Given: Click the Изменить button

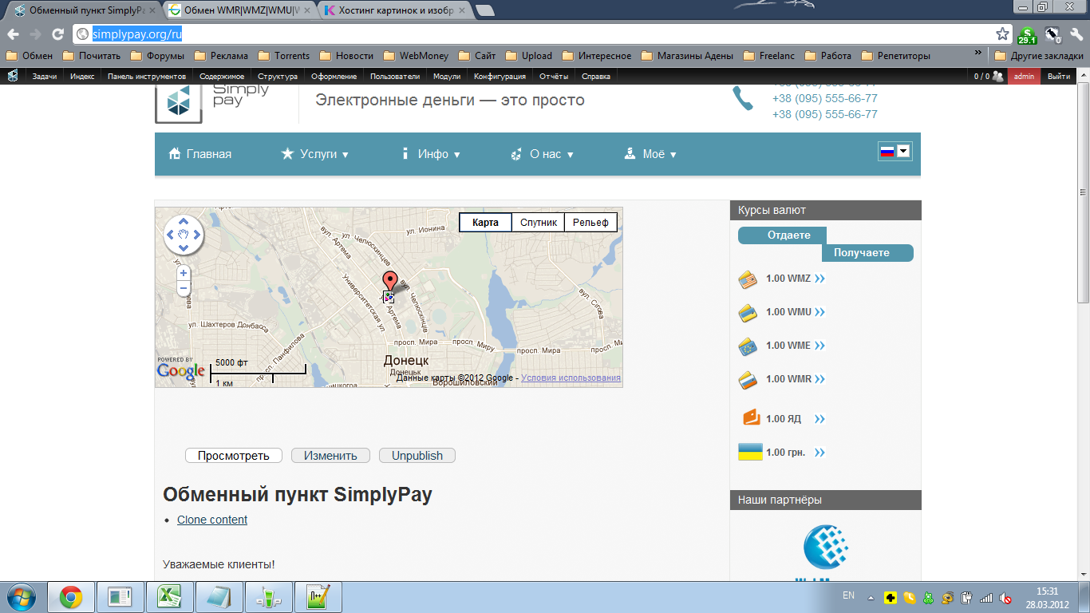Looking at the screenshot, I should pyautogui.click(x=330, y=456).
